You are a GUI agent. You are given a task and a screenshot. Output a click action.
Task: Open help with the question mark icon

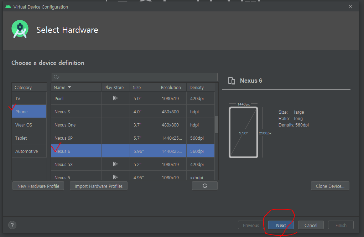[x=12, y=225]
